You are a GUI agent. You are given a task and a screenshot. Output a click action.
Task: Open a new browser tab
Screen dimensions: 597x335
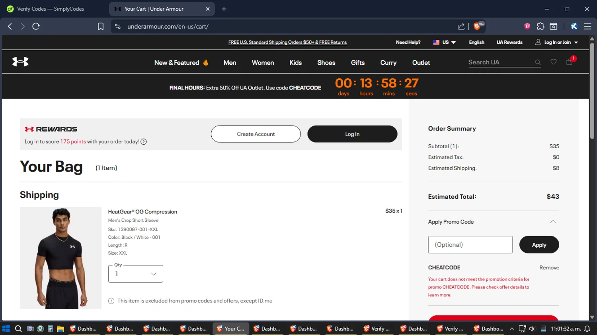pyautogui.click(x=224, y=9)
